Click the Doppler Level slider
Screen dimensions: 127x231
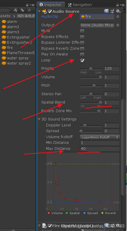[91, 126]
